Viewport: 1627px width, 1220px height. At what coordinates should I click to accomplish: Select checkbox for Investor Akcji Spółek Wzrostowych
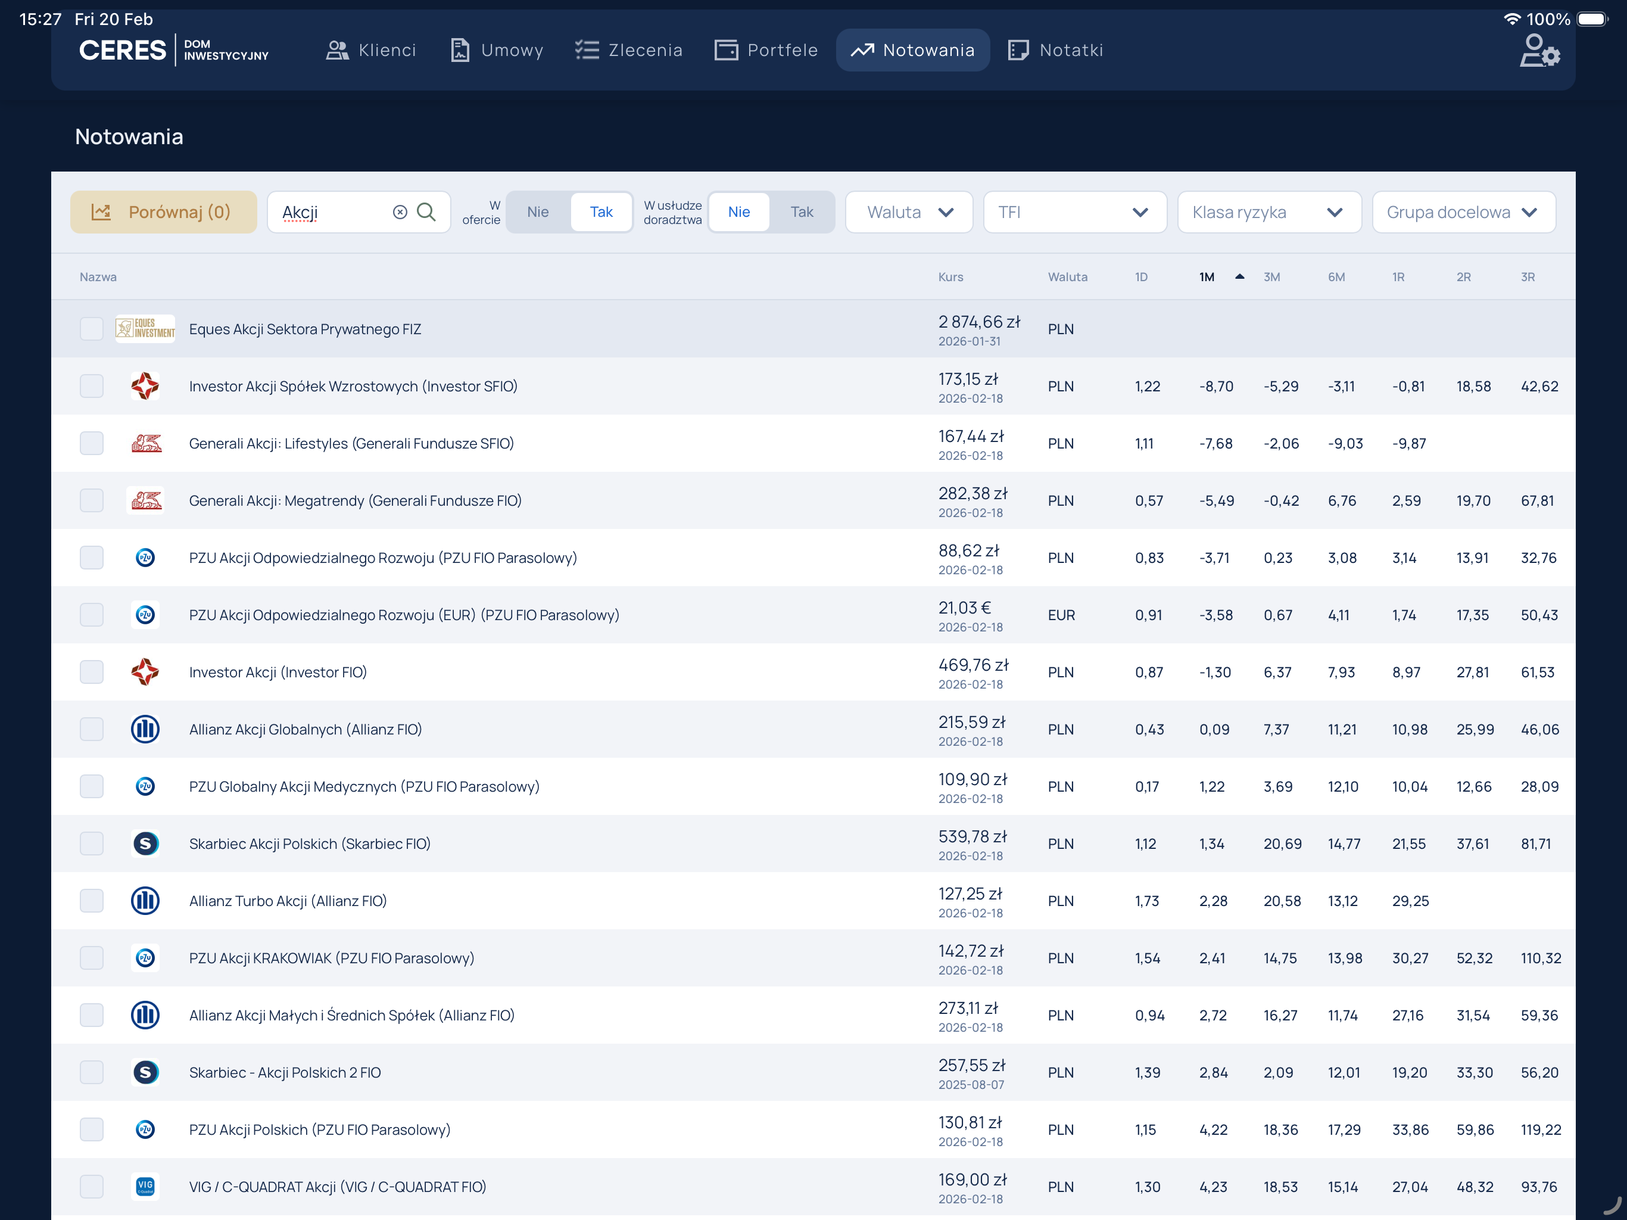(x=91, y=386)
